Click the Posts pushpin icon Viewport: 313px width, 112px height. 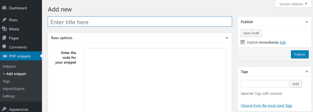(x=4, y=20)
